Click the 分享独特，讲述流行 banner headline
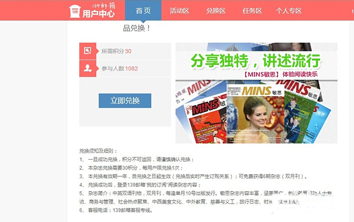Image resolution: width=354 pixels, height=222 pixels. point(255,60)
